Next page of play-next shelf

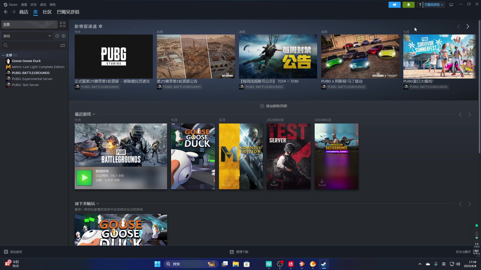tap(469, 204)
